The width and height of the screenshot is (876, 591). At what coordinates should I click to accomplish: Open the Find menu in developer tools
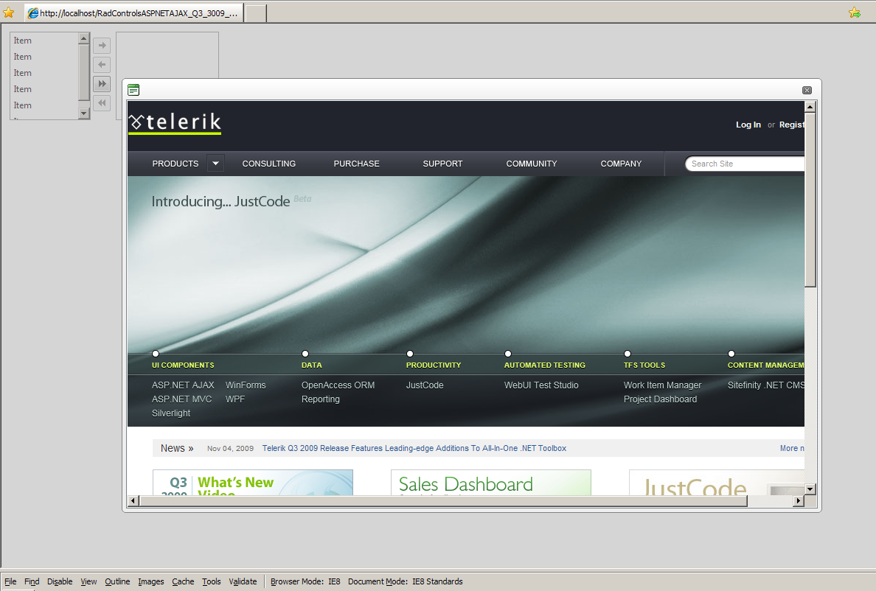click(x=32, y=581)
